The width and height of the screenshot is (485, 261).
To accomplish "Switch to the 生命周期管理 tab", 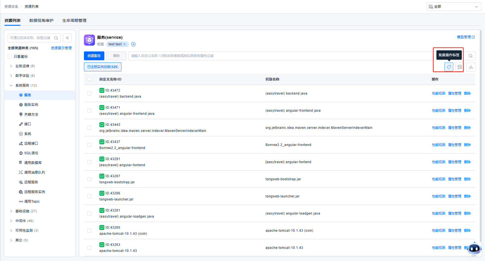I will coord(74,20).
